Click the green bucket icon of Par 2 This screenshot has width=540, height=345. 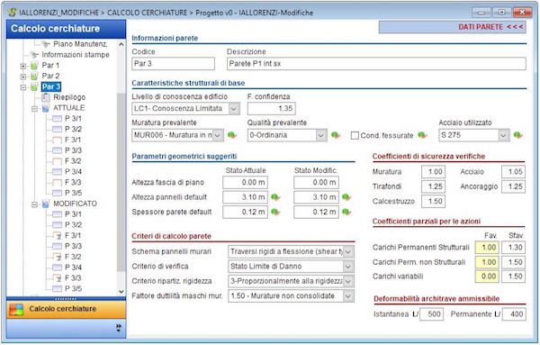coord(34,77)
